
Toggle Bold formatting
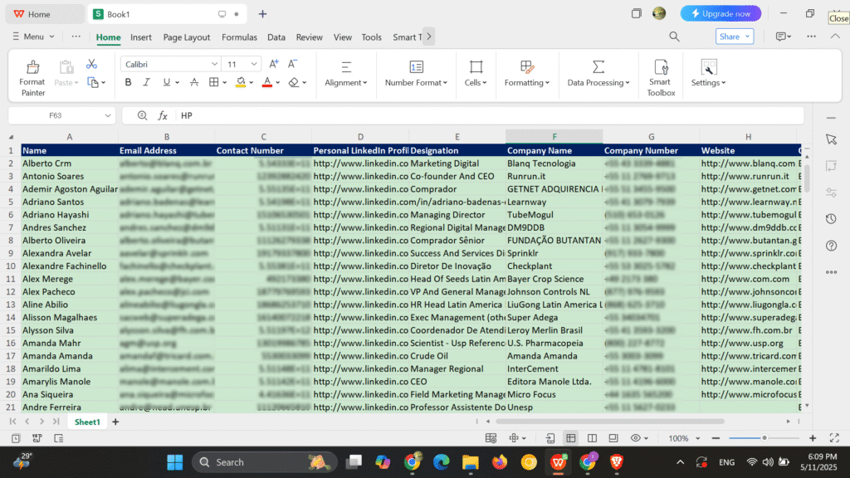point(128,82)
